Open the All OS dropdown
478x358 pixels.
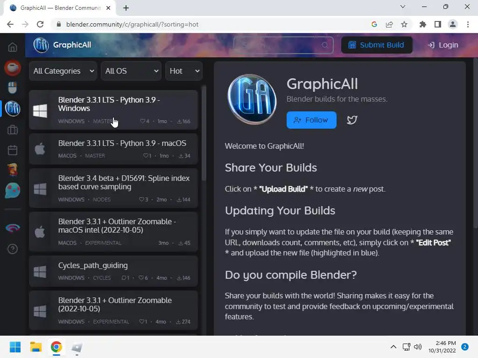[x=131, y=71]
